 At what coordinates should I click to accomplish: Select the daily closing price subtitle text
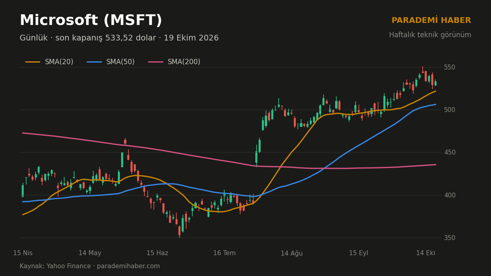point(119,38)
